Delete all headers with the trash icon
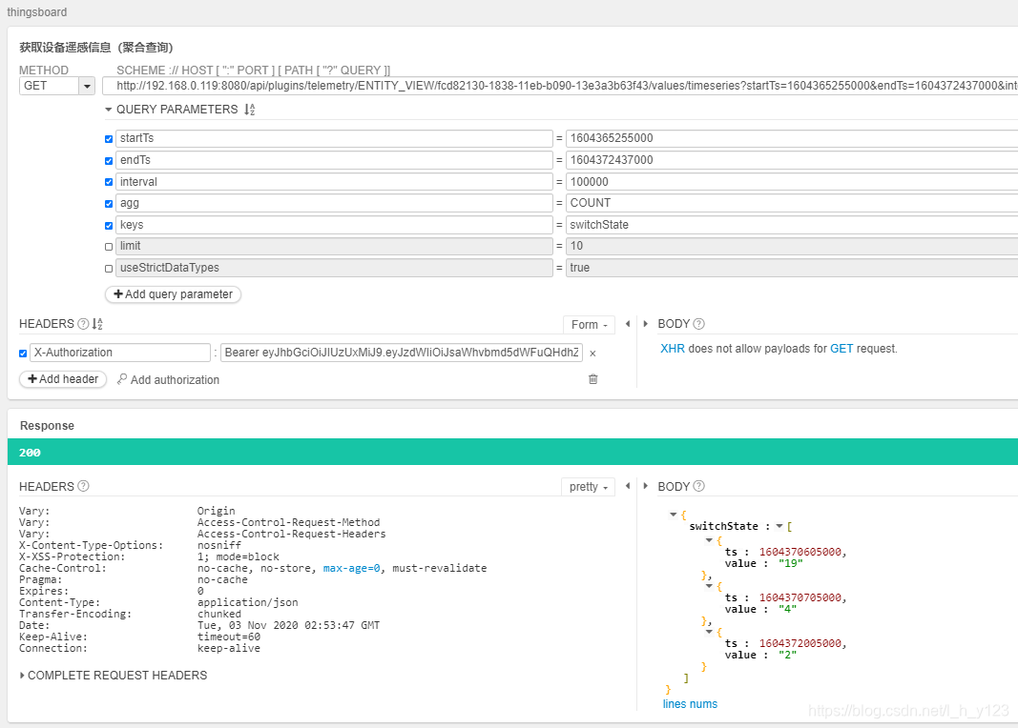Screen dimensions: 1018x728 [592, 379]
